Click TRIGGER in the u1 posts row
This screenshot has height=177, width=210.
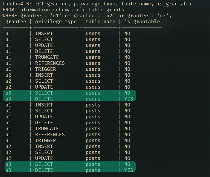click(x=45, y=141)
